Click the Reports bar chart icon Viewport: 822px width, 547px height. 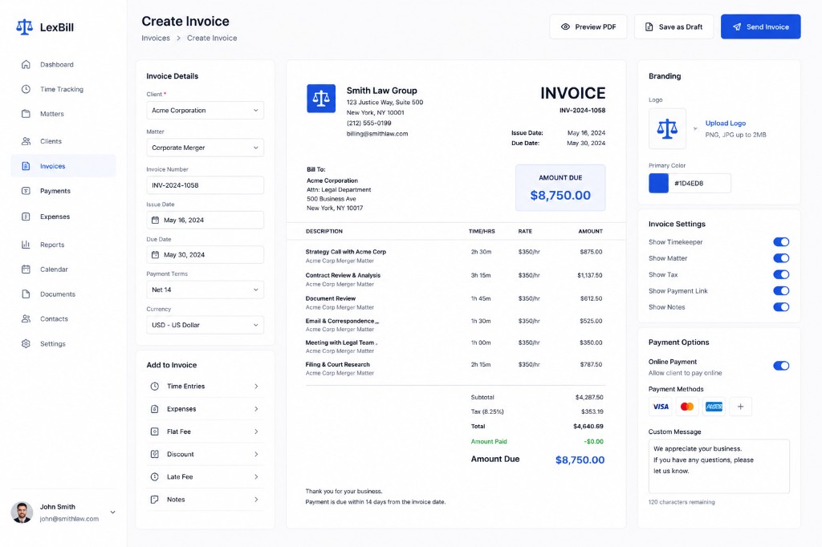[x=26, y=245]
